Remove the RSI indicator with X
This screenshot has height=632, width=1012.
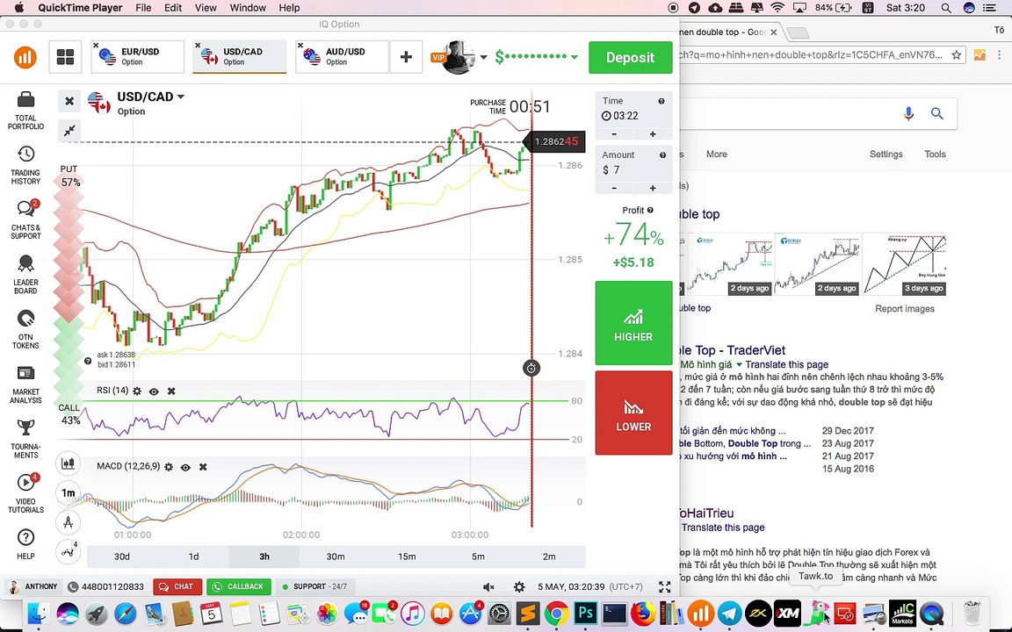171,391
